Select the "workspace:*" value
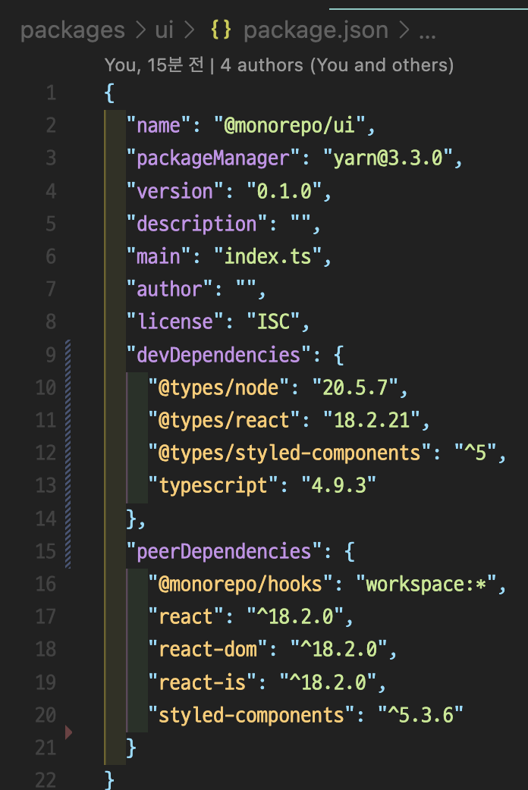This screenshot has width=528, height=790. tap(426, 584)
